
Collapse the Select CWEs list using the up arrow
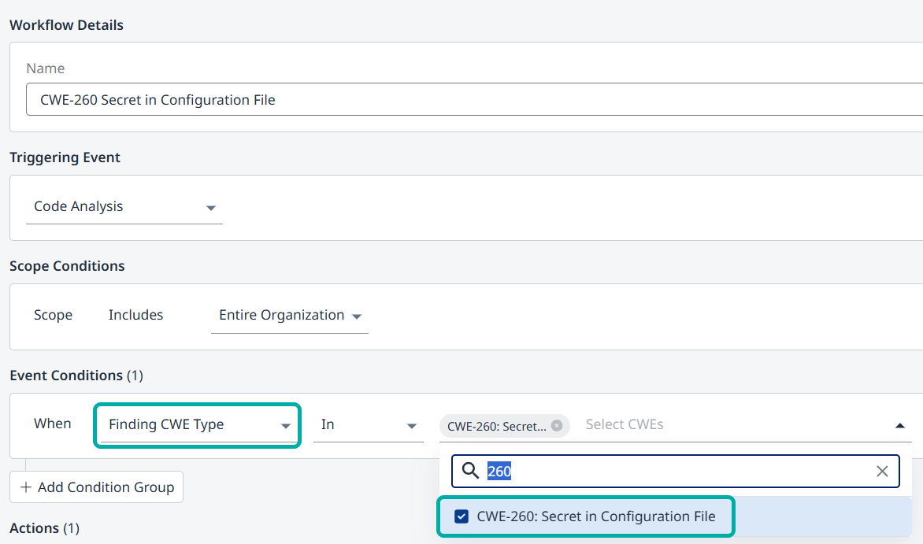click(x=899, y=425)
